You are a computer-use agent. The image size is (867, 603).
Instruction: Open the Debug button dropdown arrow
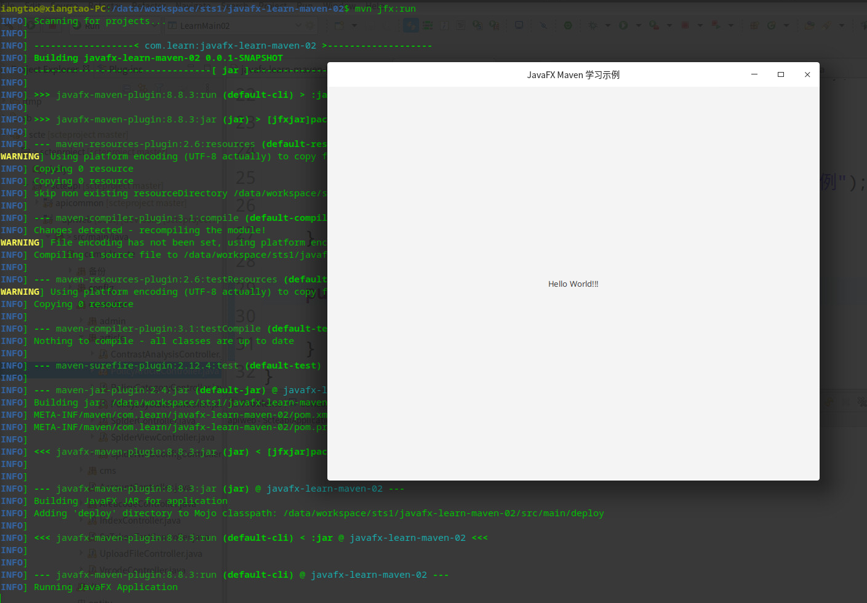pyautogui.click(x=608, y=25)
